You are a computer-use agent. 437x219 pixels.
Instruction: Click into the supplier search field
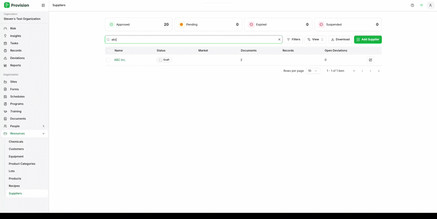[193, 39]
